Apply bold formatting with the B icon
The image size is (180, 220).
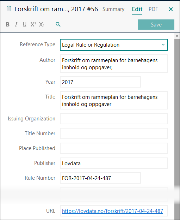[8, 24]
